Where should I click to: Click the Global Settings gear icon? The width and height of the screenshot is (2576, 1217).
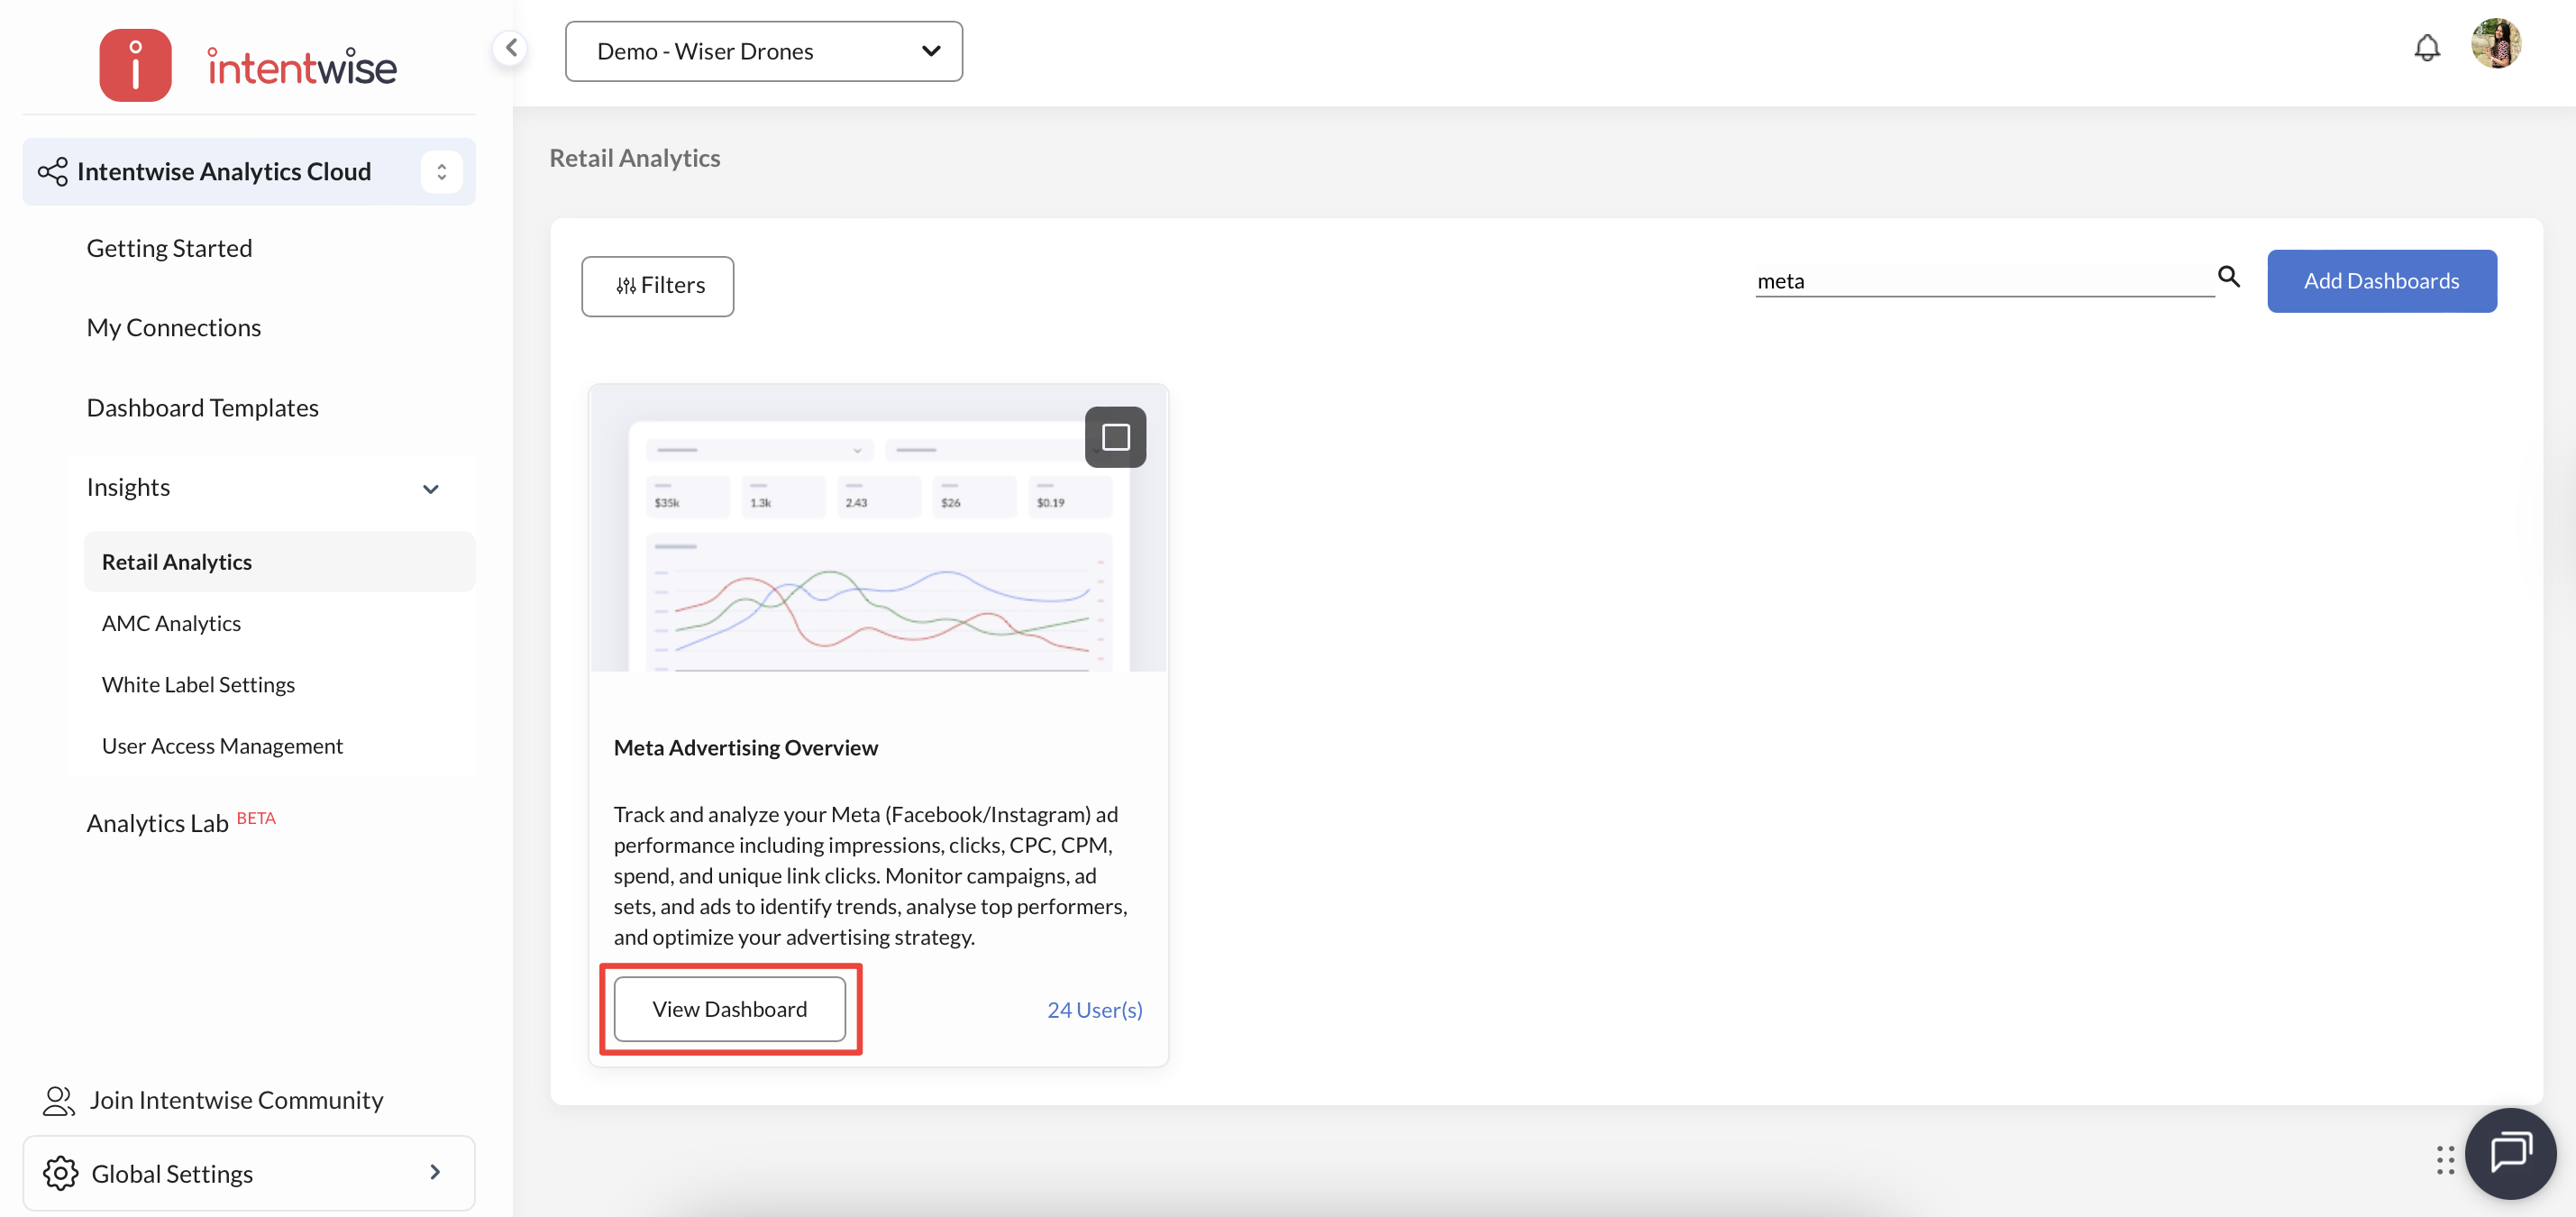coord(60,1173)
